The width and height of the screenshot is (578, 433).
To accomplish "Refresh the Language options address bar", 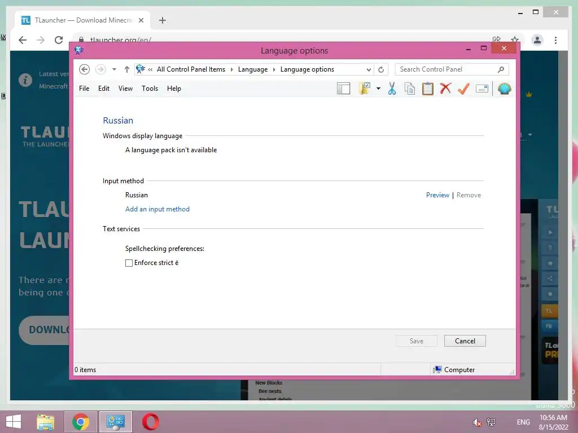I will click(x=381, y=69).
